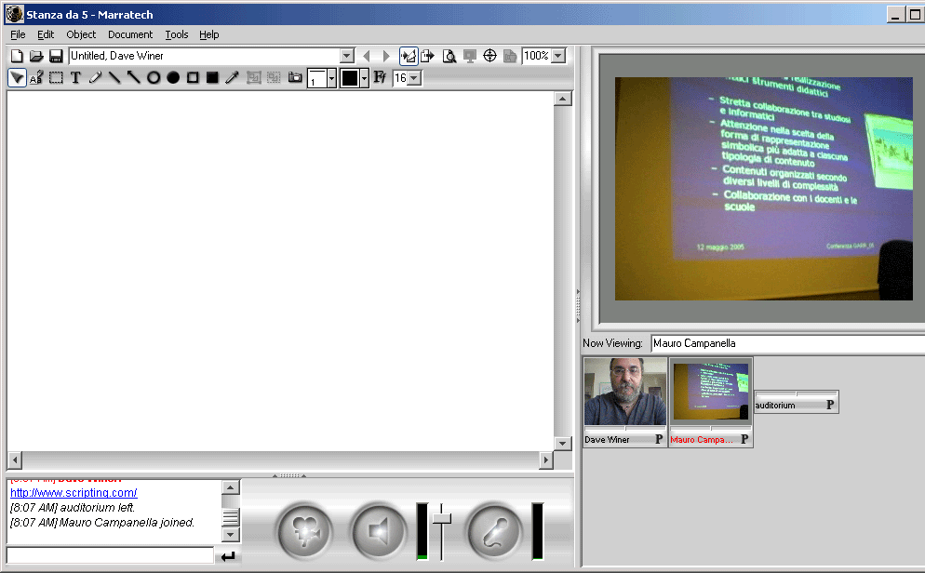This screenshot has width=925, height=573.
Task: Pick the marquee selection rectangle tool
Action: point(56,78)
